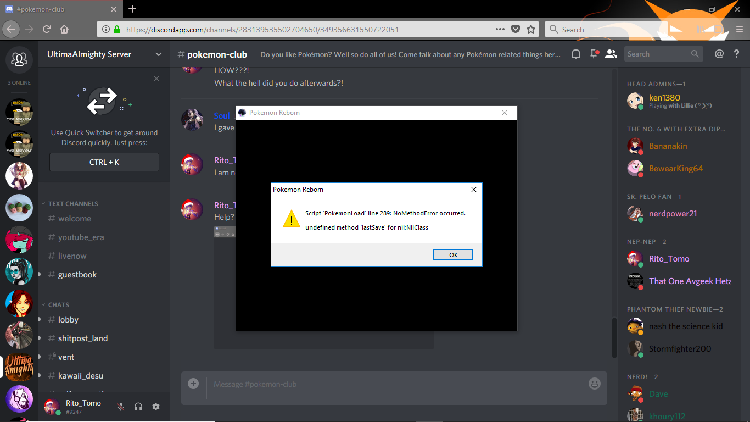Viewport: 750px width, 422px height.
Task: Click the Message #pokemon-club input field
Action: click(x=390, y=384)
